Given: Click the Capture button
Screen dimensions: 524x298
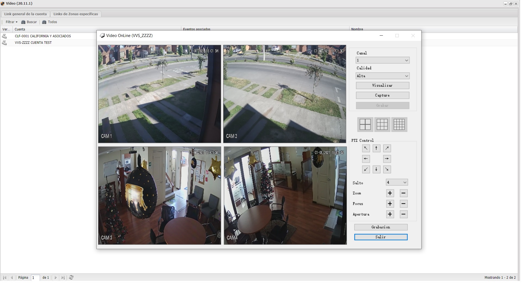Looking at the screenshot, I should pyautogui.click(x=383, y=95).
